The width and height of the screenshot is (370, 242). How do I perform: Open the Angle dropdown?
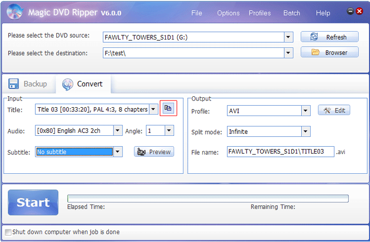click(169, 130)
